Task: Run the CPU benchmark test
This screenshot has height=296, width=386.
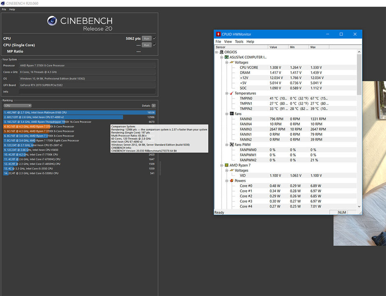Action: pyautogui.click(x=147, y=39)
